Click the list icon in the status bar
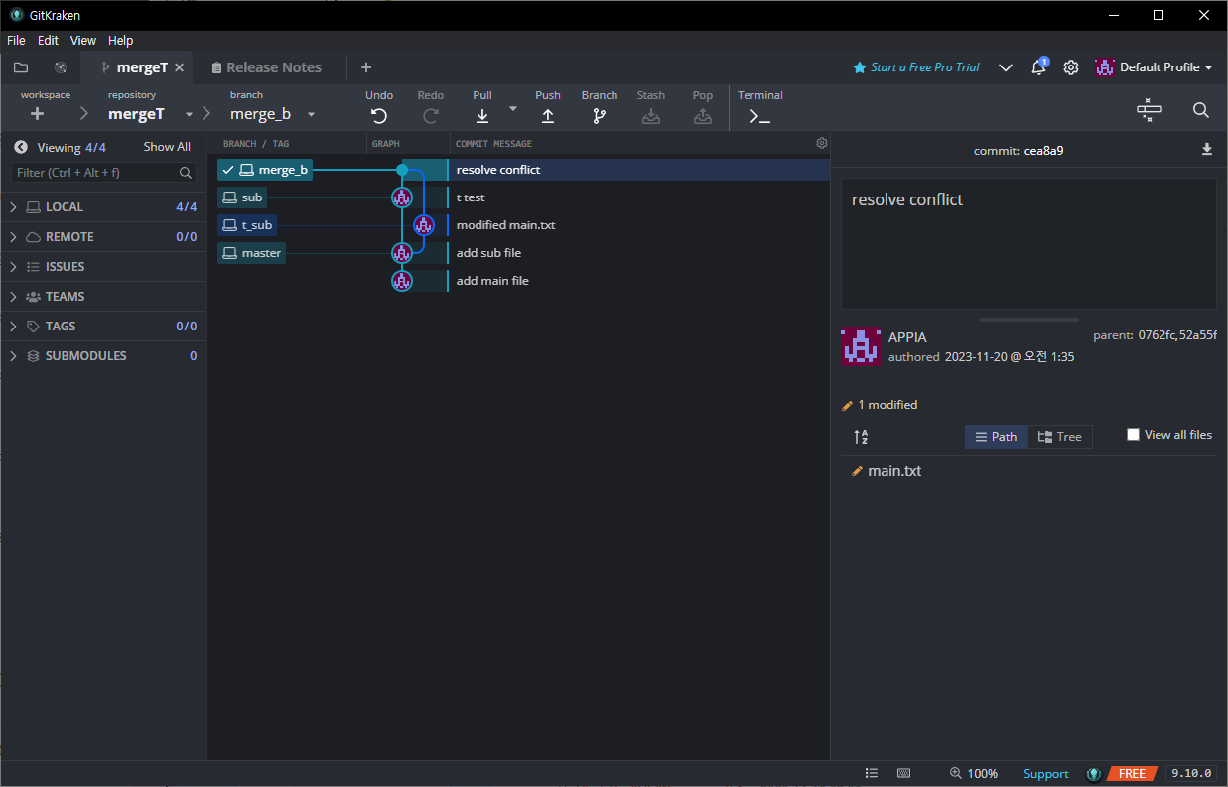The image size is (1228, 787). 871,773
